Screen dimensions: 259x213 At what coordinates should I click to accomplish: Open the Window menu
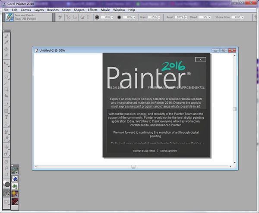pos(119,10)
